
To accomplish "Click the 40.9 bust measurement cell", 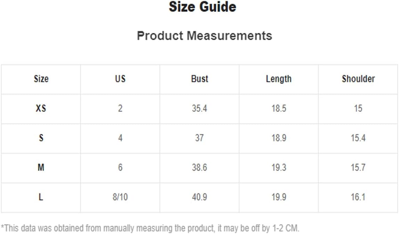I will [199, 197].
